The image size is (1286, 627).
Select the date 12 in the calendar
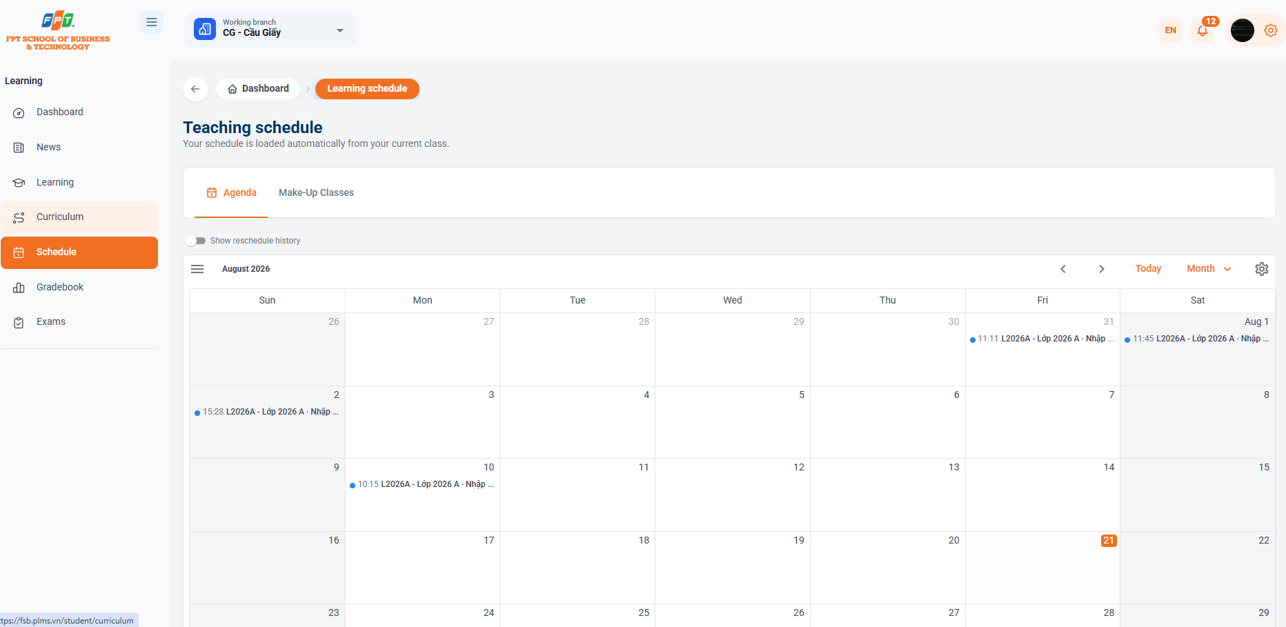(x=799, y=468)
